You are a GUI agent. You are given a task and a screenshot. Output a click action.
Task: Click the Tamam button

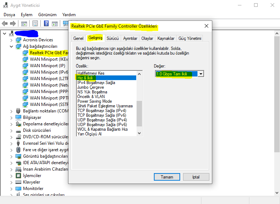(x=167, y=177)
